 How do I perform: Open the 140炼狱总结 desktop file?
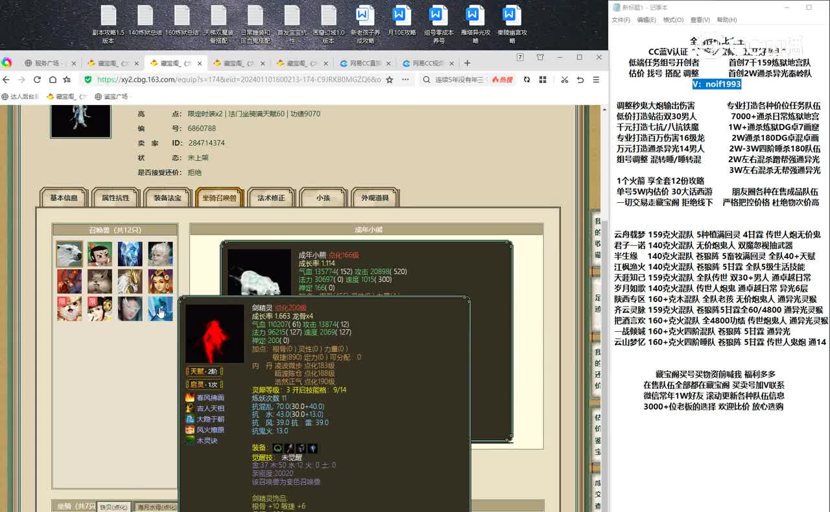coord(145,21)
